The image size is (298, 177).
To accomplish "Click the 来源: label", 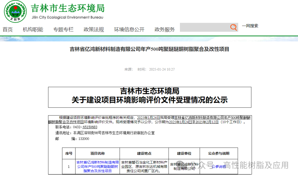I will (x=129, y=69).
